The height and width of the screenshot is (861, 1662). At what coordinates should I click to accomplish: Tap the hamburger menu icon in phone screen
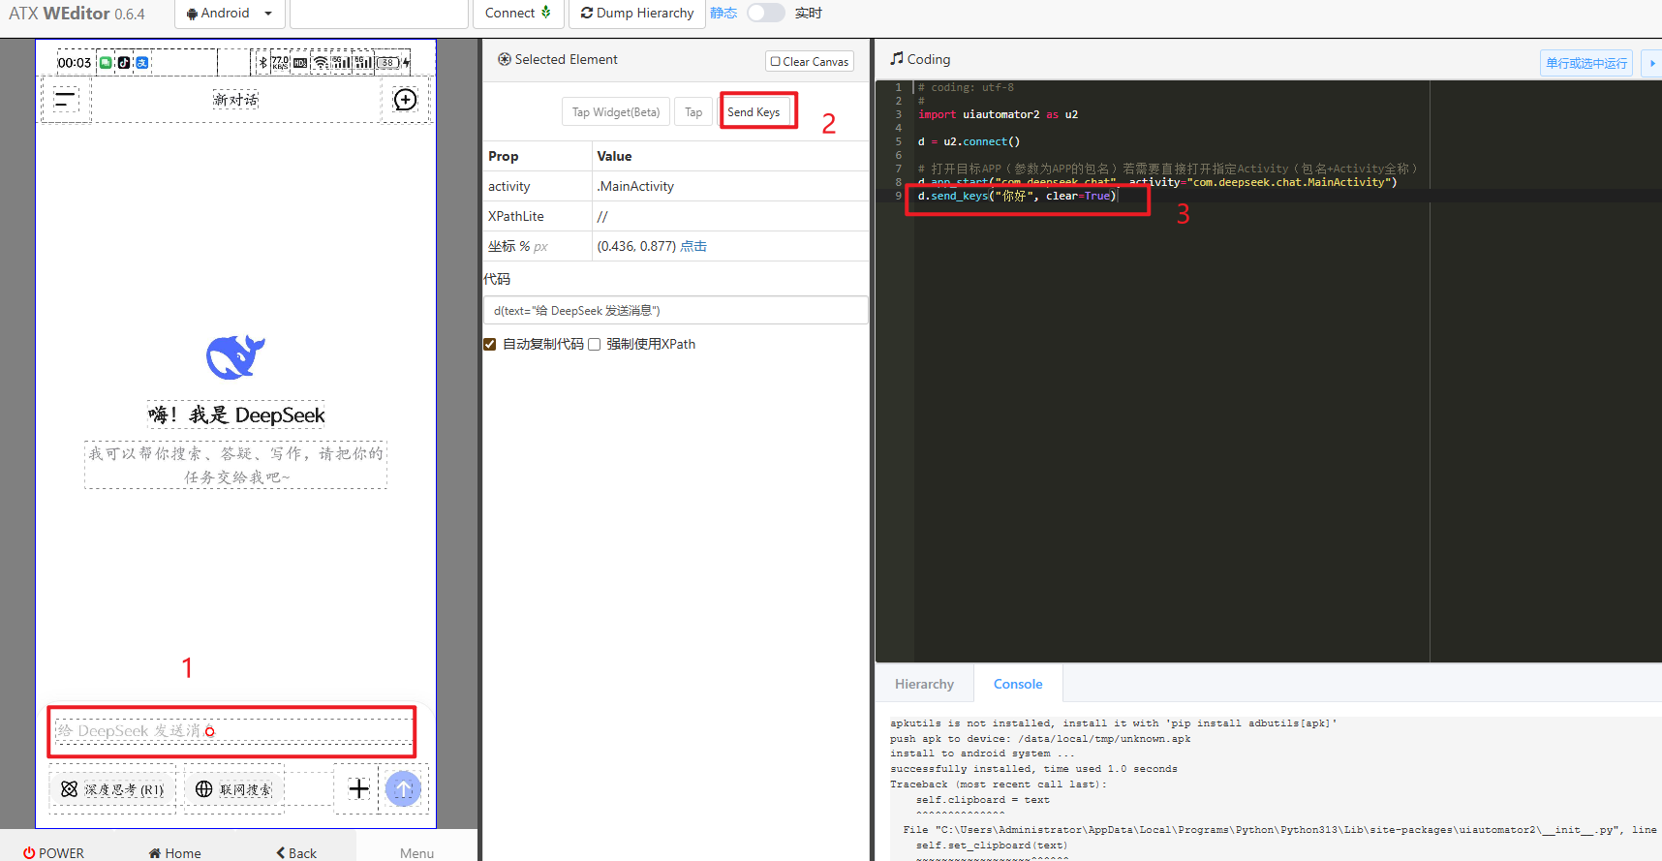point(65,99)
